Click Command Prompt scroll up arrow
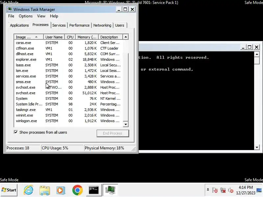This screenshot has width=263, height=197. pyautogui.click(x=257, y=54)
